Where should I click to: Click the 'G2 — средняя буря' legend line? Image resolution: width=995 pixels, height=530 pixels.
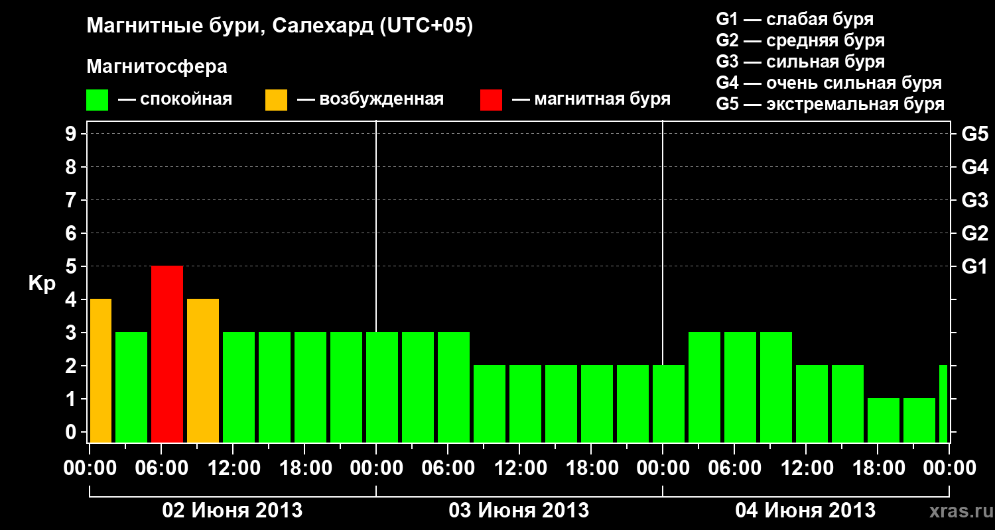click(801, 40)
